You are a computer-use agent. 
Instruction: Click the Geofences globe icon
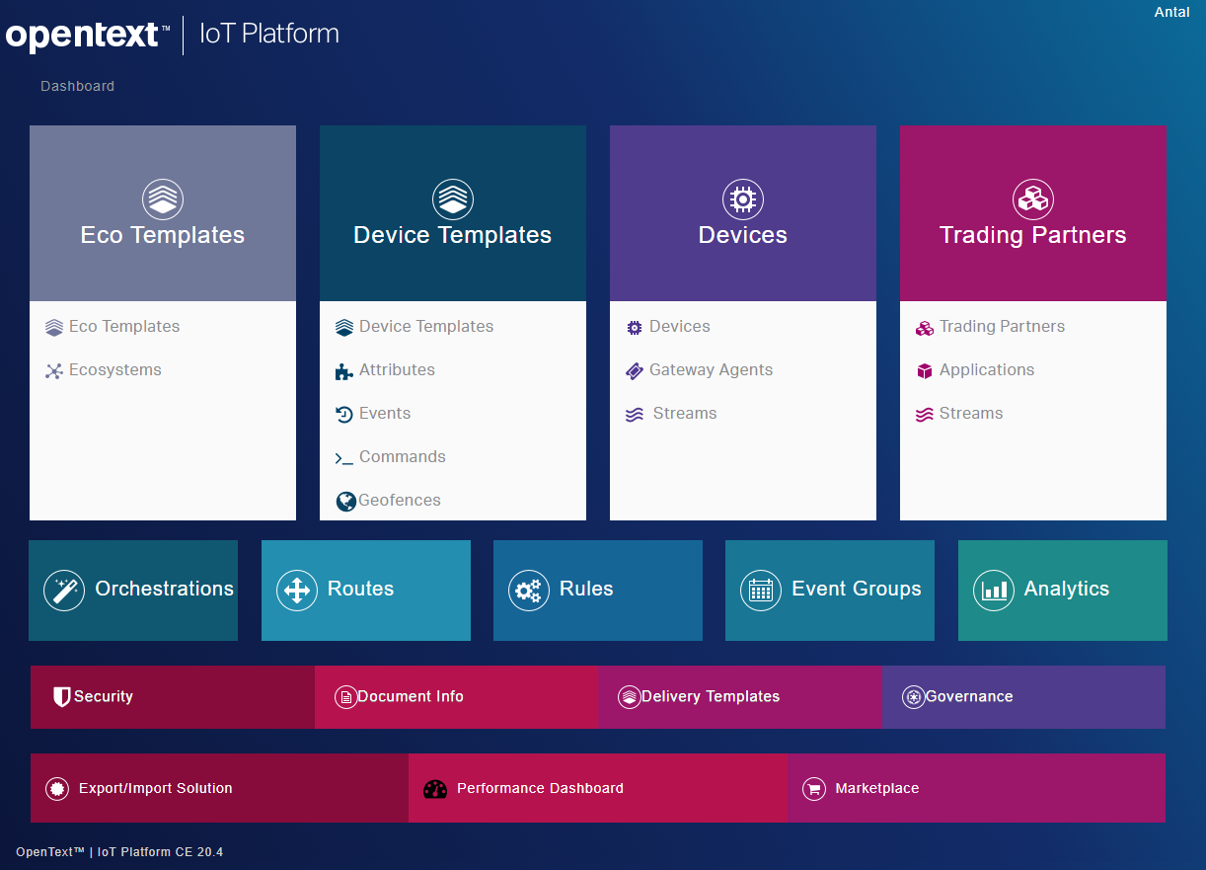[x=345, y=502]
